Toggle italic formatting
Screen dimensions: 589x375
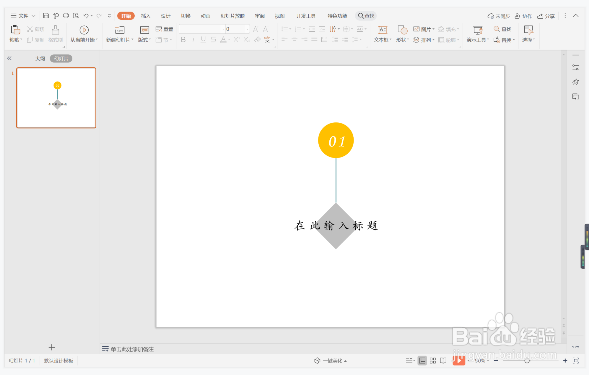(x=193, y=40)
